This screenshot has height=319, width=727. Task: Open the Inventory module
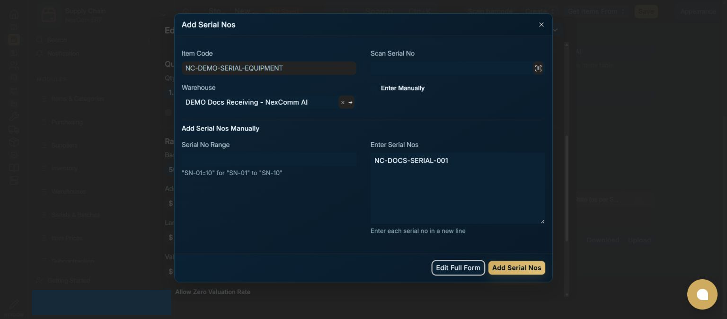[x=64, y=168]
